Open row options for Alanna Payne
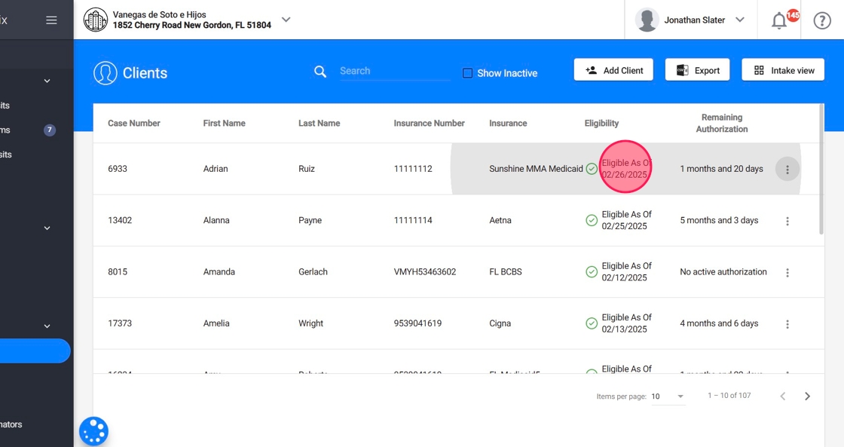844x447 pixels. pyautogui.click(x=787, y=222)
